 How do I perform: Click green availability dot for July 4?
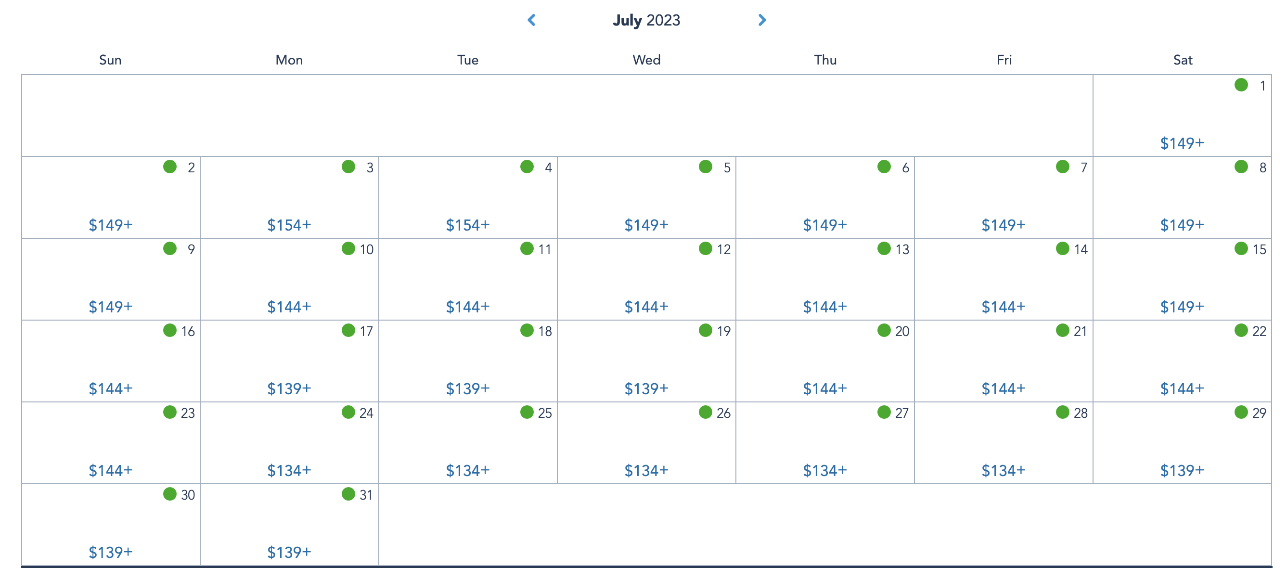[527, 167]
